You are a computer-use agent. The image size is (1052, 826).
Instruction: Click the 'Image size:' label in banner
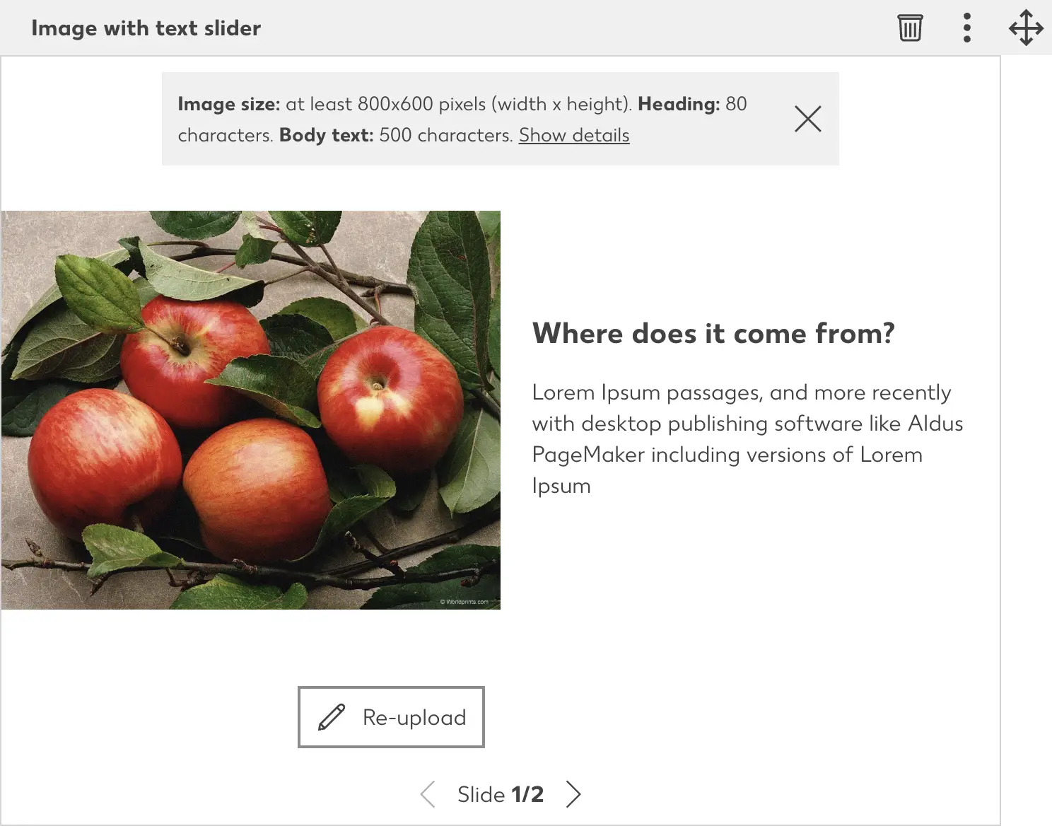(229, 104)
